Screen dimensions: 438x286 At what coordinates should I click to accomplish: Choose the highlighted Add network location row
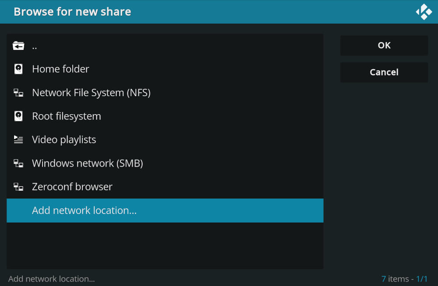(x=165, y=210)
